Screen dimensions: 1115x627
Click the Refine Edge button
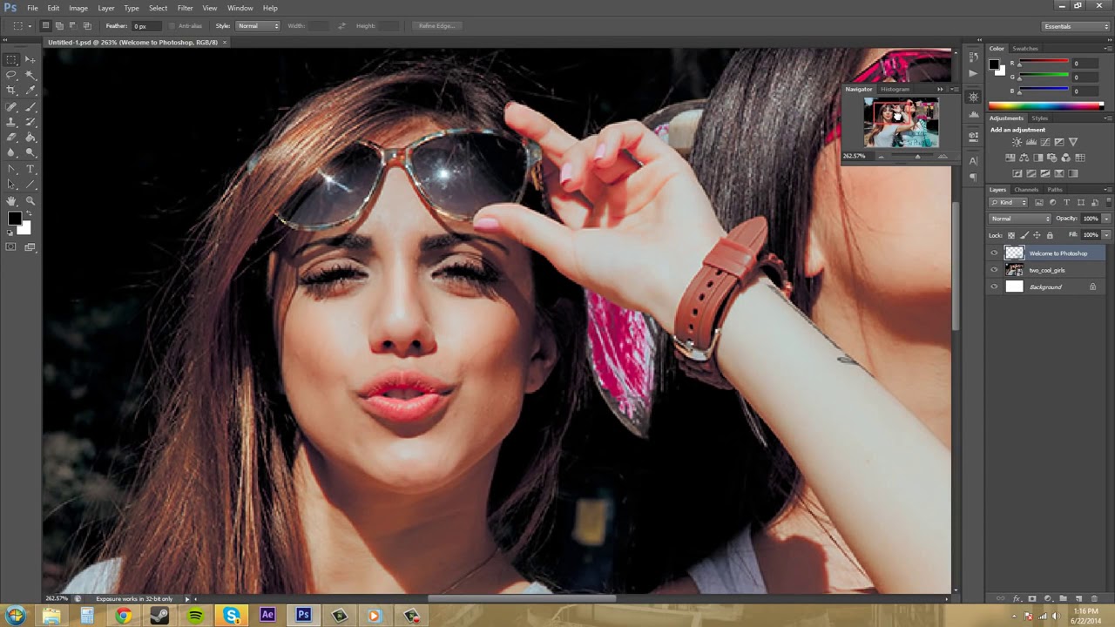tap(436, 26)
